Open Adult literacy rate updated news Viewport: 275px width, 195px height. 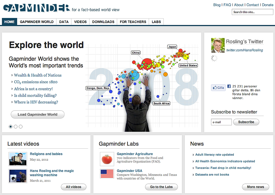pos(214,155)
